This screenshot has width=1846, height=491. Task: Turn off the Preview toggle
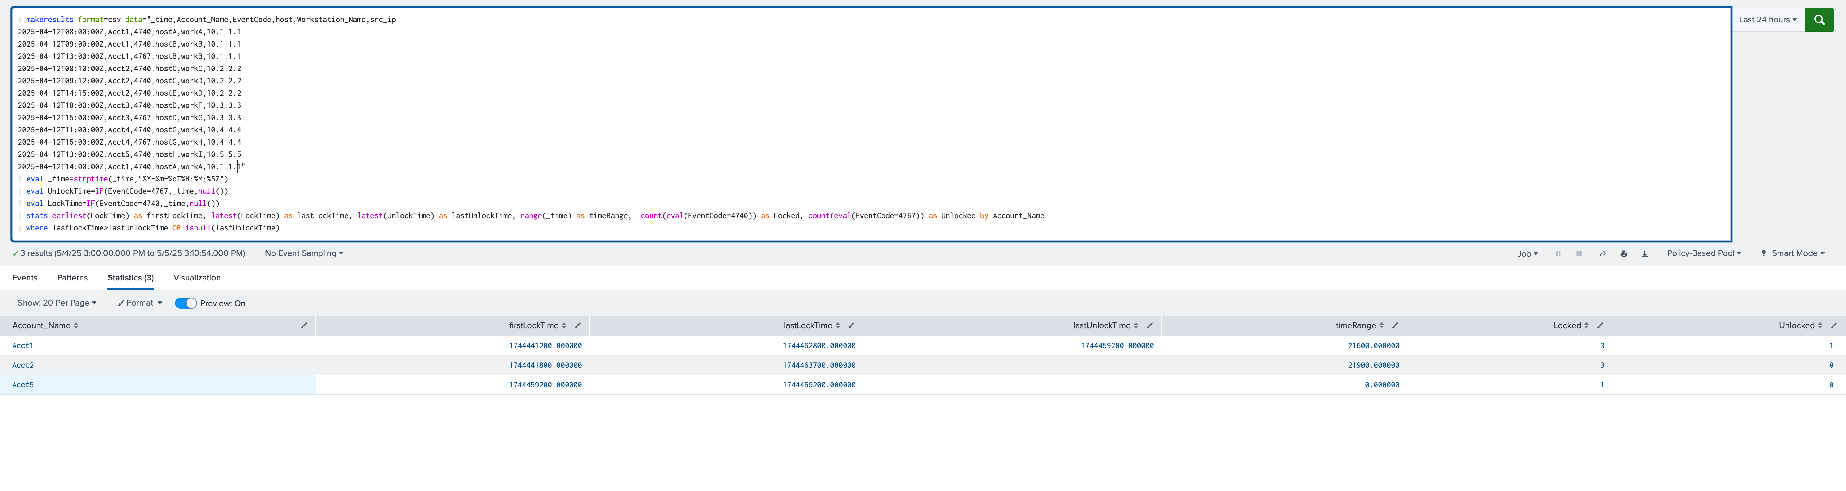point(186,303)
